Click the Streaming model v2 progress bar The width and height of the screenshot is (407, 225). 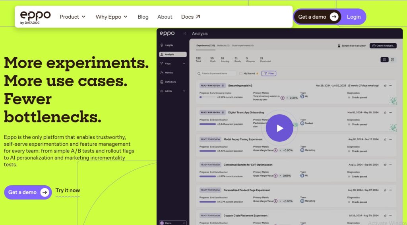click(x=207, y=97)
